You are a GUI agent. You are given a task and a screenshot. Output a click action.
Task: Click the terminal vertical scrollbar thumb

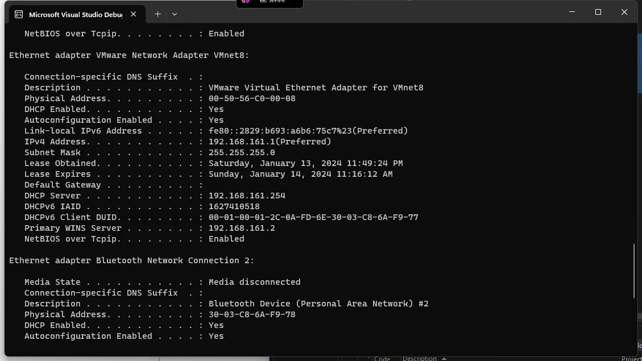pos(634,271)
